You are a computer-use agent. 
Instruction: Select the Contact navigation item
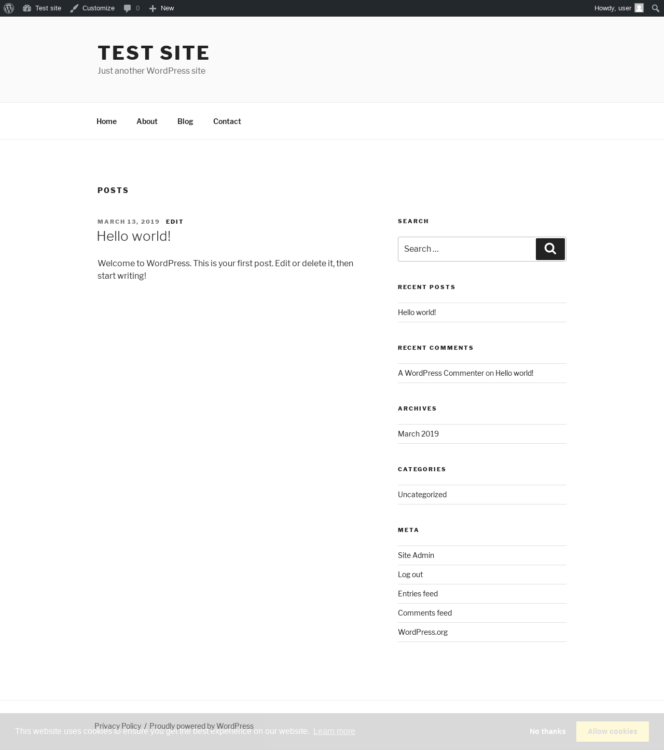point(227,121)
